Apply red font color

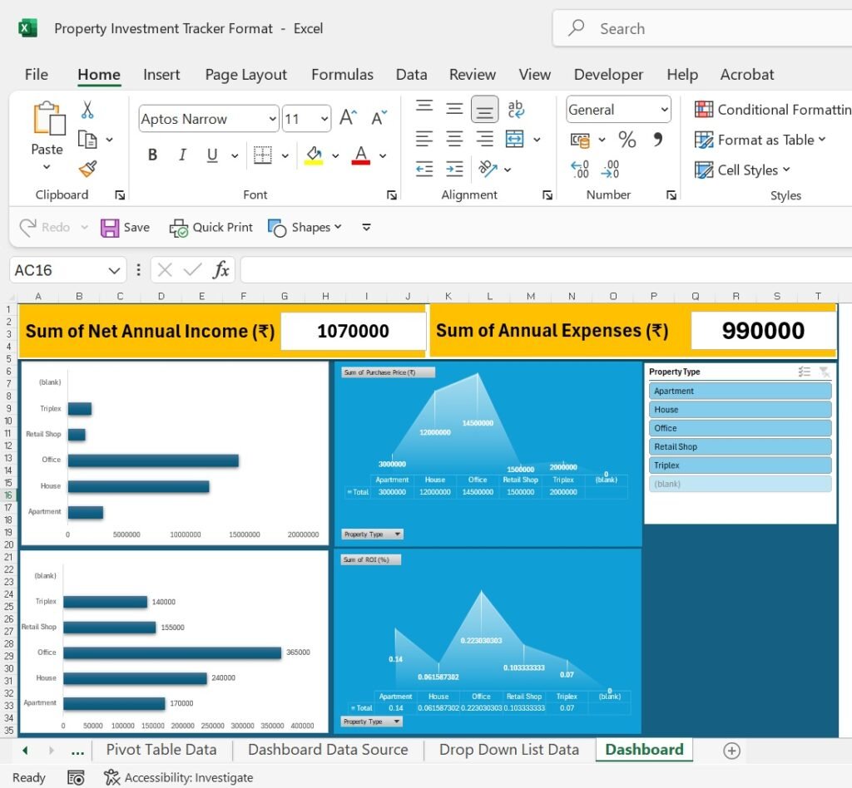coord(361,155)
